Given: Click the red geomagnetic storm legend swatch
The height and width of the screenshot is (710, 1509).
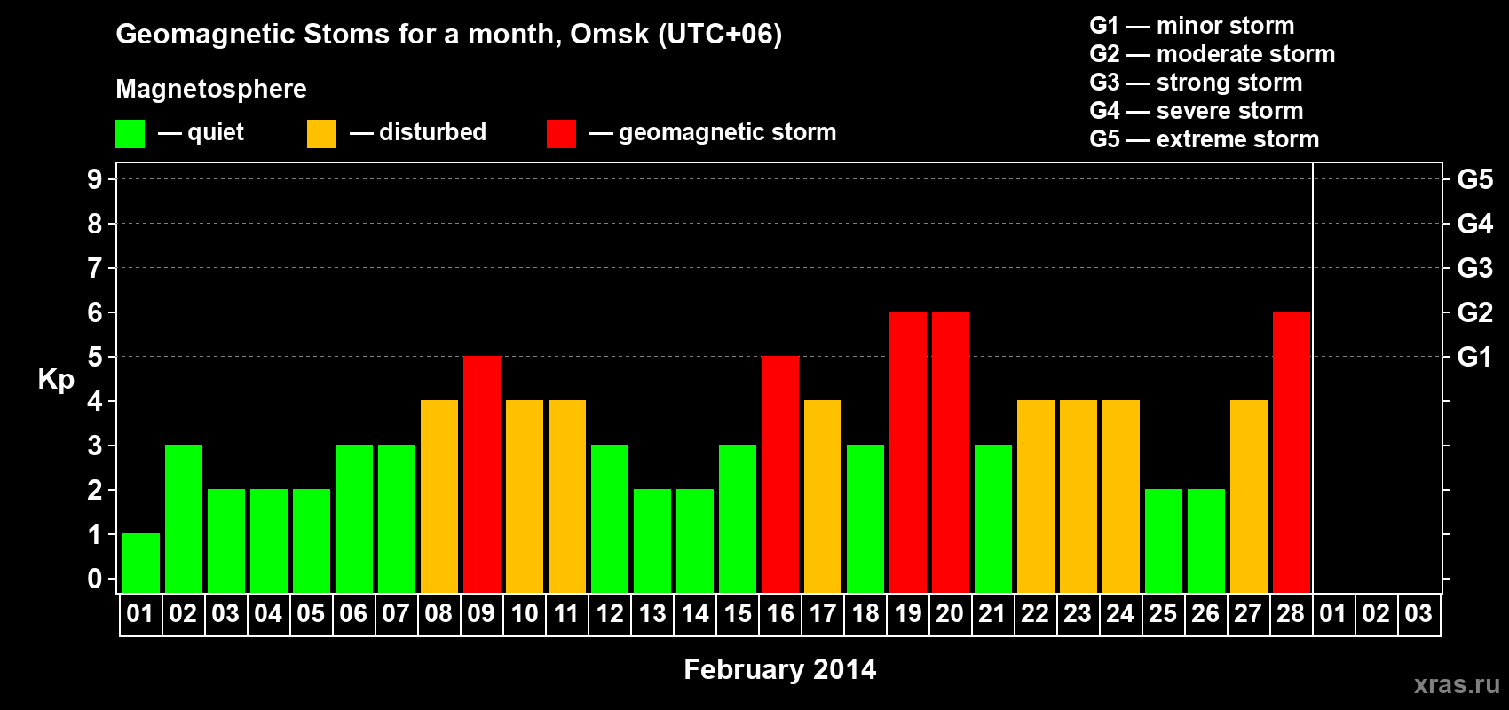Looking at the screenshot, I should point(561,134).
